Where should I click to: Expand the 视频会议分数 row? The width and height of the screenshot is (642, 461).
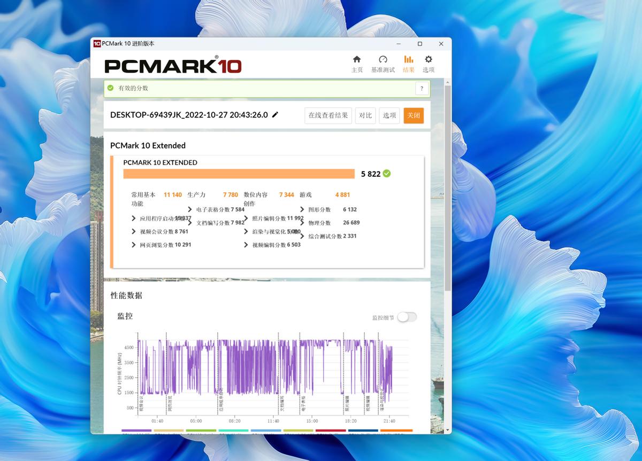click(x=134, y=231)
